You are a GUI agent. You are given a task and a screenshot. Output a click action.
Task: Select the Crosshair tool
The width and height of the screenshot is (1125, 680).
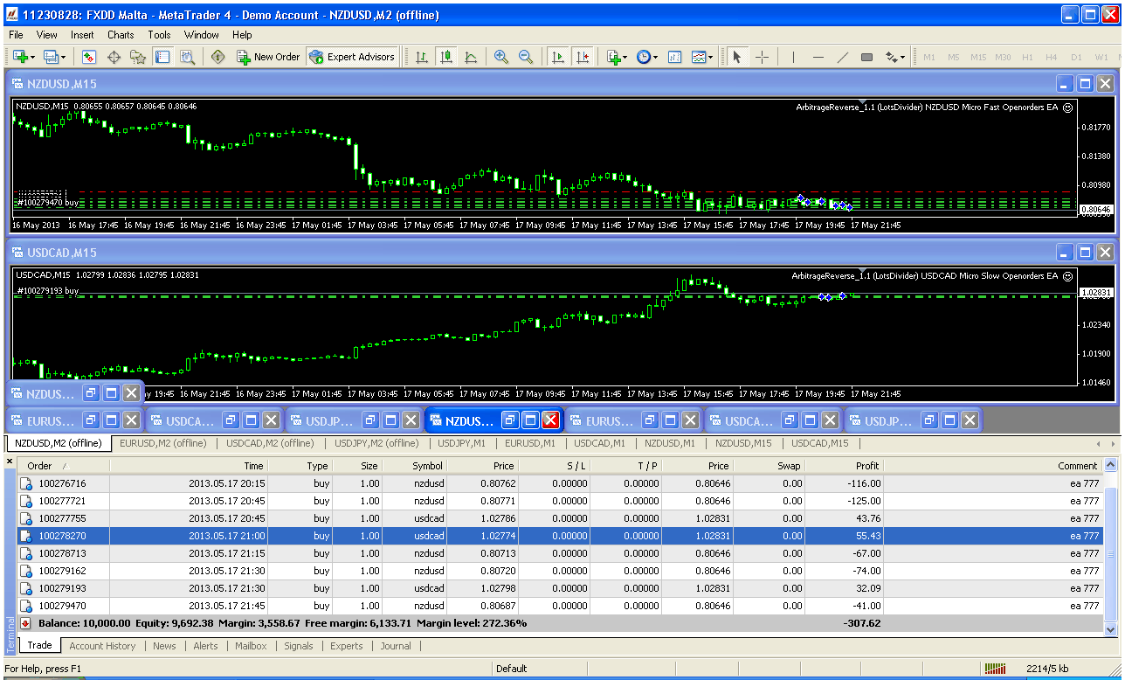(763, 57)
